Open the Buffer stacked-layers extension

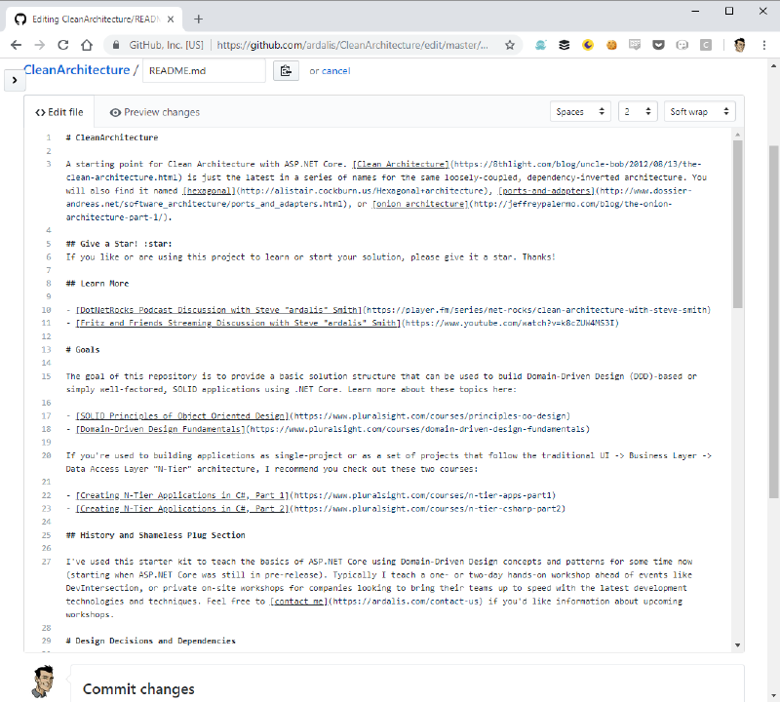point(565,45)
